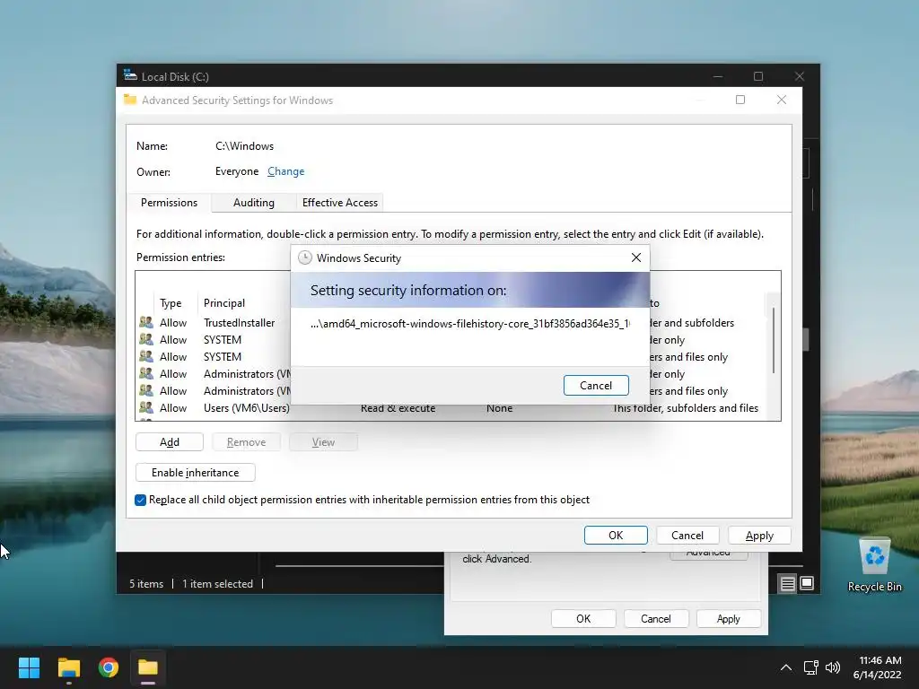Maximize the Advanced Security Settings window

coord(740,100)
